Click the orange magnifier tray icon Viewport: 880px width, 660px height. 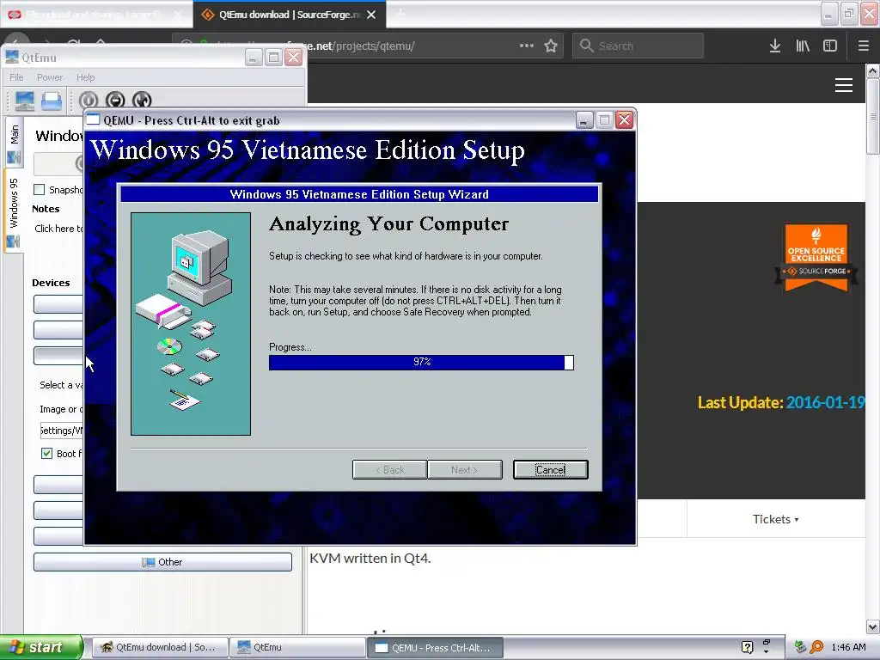(x=816, y=647)
